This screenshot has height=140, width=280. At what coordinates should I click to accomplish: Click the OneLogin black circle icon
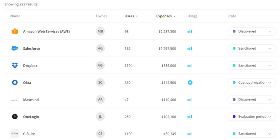tap(15, 117)
